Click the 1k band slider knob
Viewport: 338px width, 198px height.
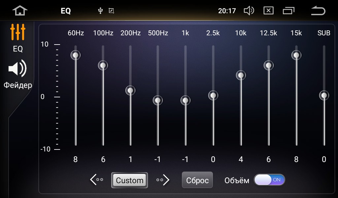click(186, 100)
